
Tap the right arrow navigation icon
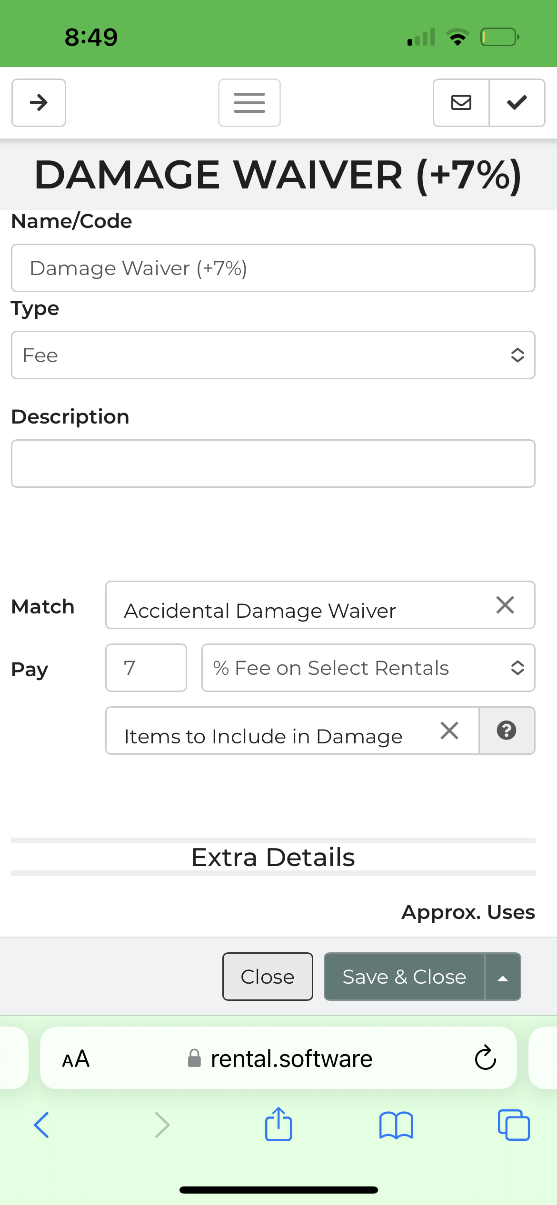tap(39, 102)
